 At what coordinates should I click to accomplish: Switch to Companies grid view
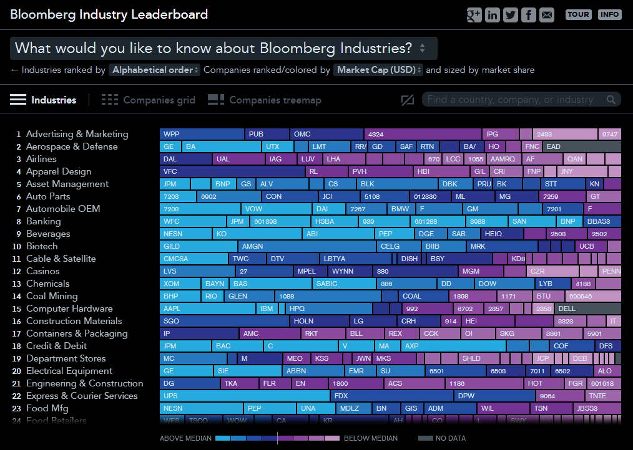148,100
